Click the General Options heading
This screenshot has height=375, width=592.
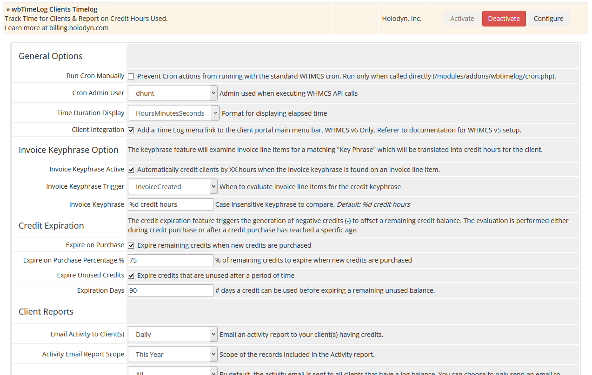[x=50, y=56]
